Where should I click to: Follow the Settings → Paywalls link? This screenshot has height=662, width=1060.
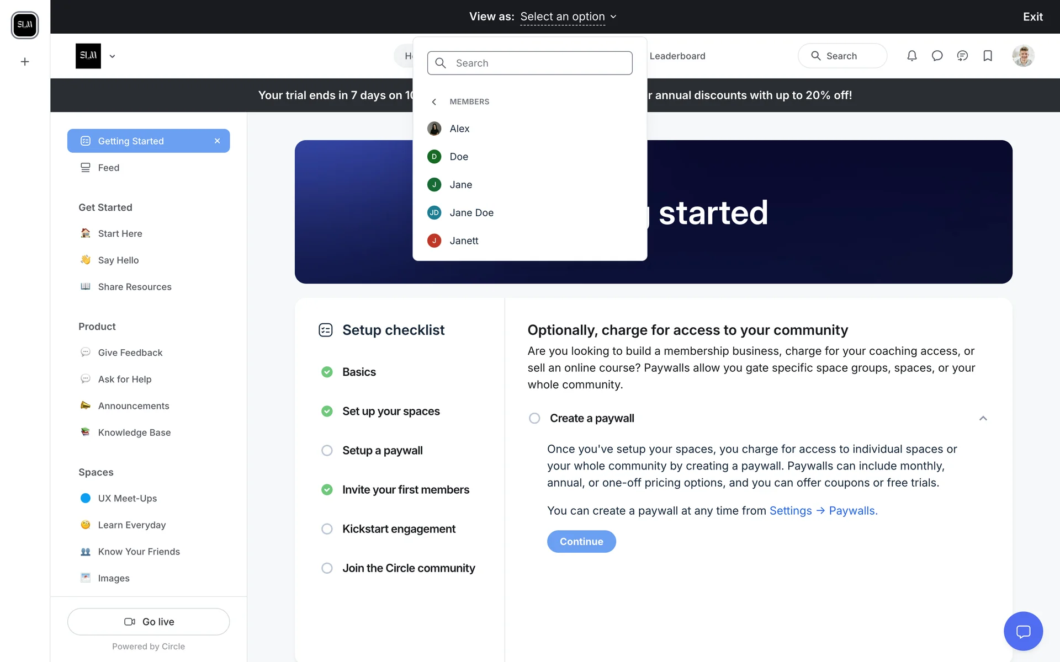coord(823,511)
